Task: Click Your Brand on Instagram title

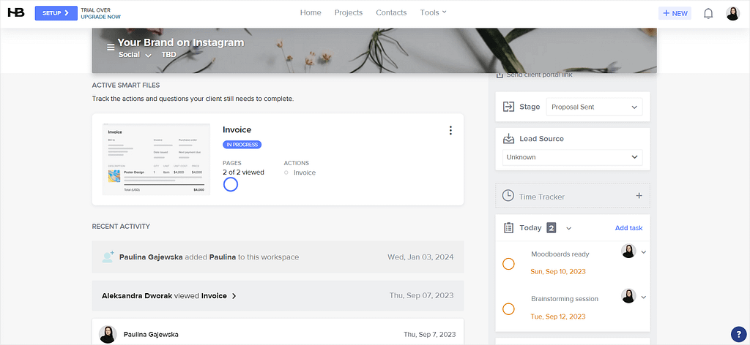Action: [181, 42]
